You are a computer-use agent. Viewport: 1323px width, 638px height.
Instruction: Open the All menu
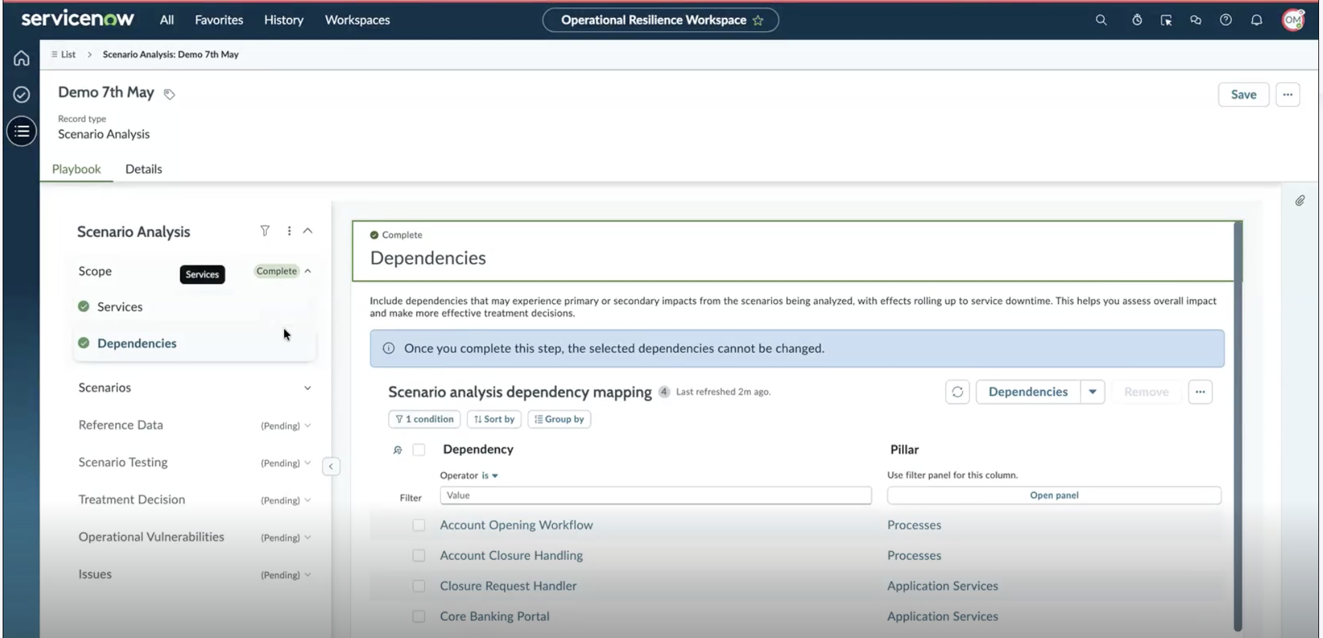[167, 20]
